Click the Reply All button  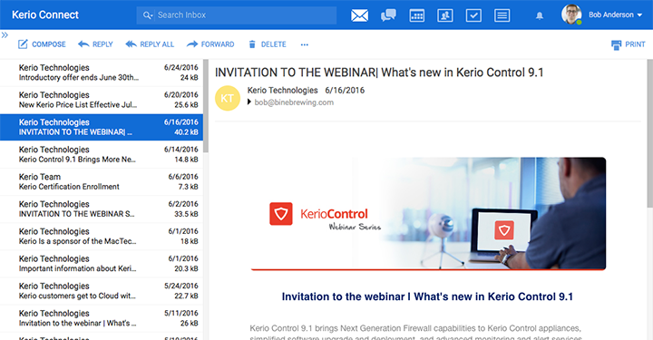[x=150, y=44]
